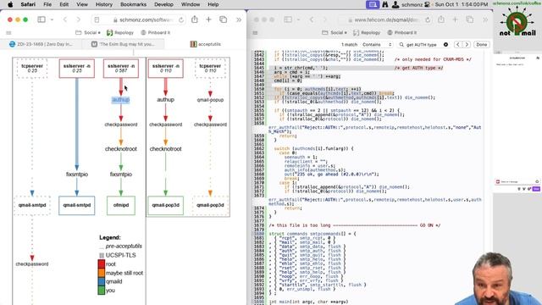Show more toolbar items in left Safari window

(x=239, y=19)
